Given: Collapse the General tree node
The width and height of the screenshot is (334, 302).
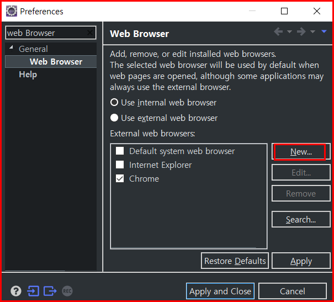Looking at the screenshot, I should point(11,47).
